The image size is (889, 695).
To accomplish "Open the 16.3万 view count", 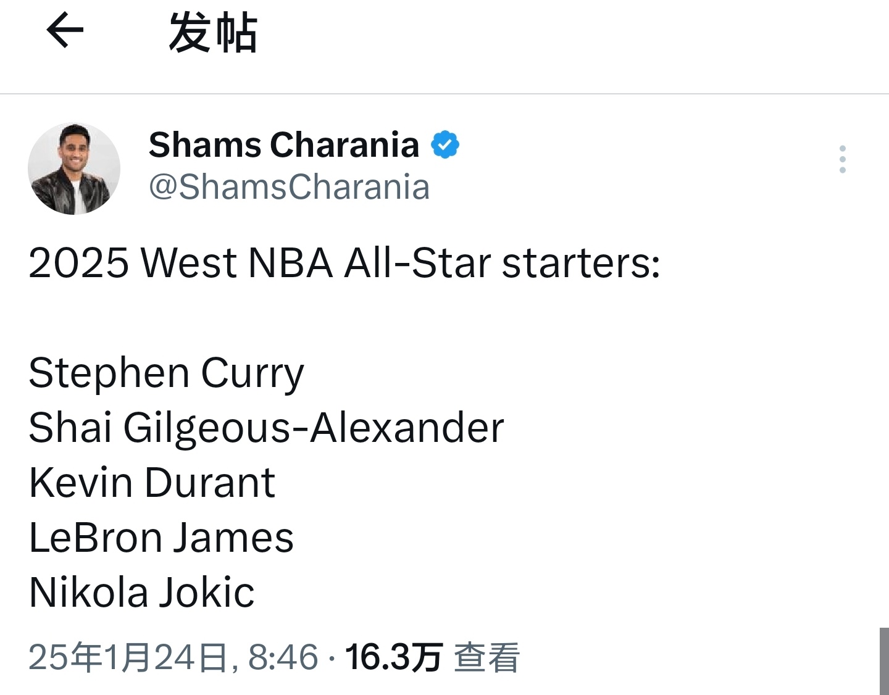I will [394, 657].
